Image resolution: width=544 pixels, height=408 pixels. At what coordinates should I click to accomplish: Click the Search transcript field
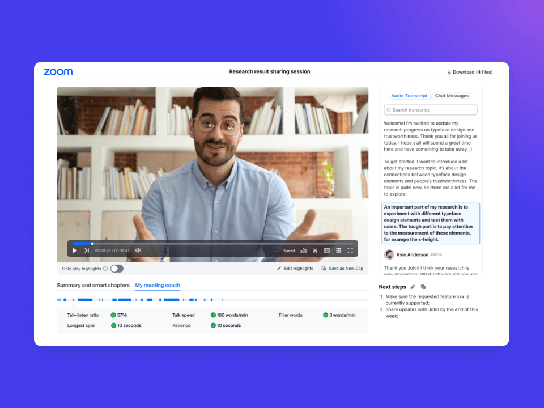pos(431,110)
